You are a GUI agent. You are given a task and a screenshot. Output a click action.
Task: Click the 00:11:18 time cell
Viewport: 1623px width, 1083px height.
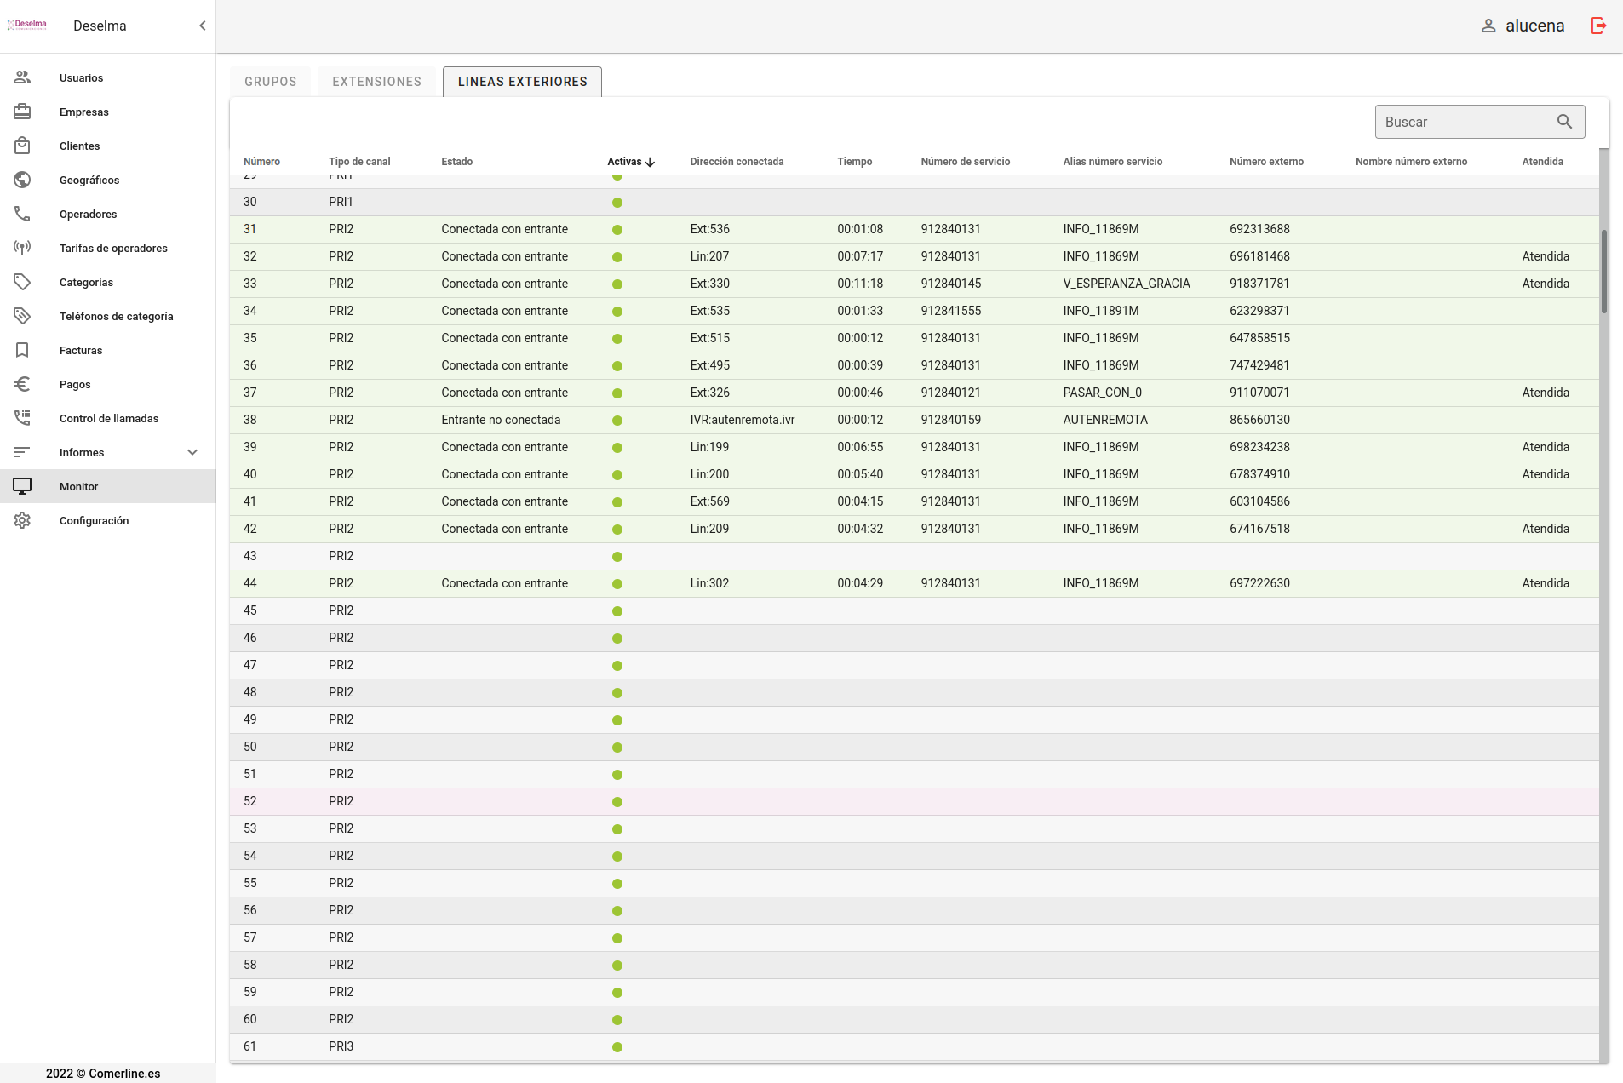click(x=860, y=284)
